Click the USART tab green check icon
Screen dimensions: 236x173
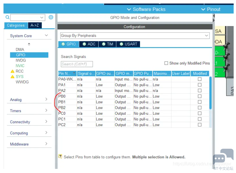click(121, 44)
